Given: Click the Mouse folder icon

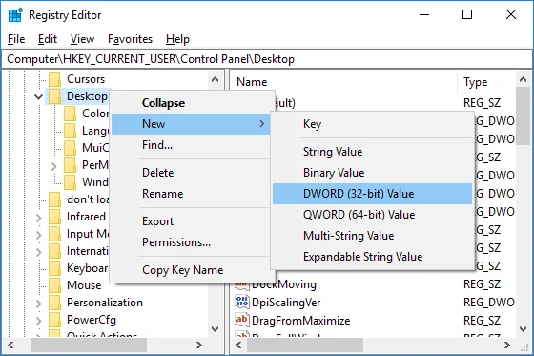Looking at the screenshot, I should click(x=55, y=285).
